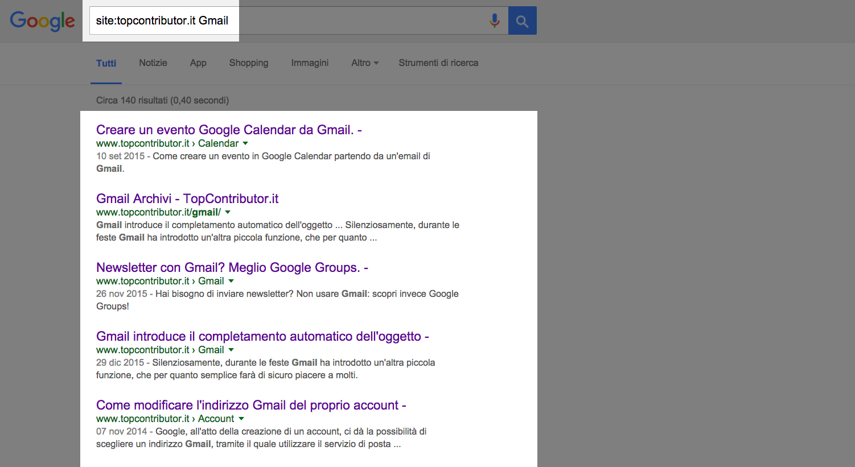Click the green URL www.topcontributor.it › Account

[x=165, y=419]
